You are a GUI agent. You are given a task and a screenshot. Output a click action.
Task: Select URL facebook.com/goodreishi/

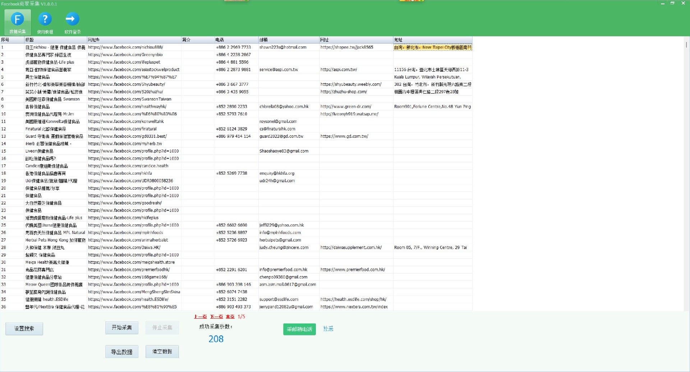(x=134, y=203)
